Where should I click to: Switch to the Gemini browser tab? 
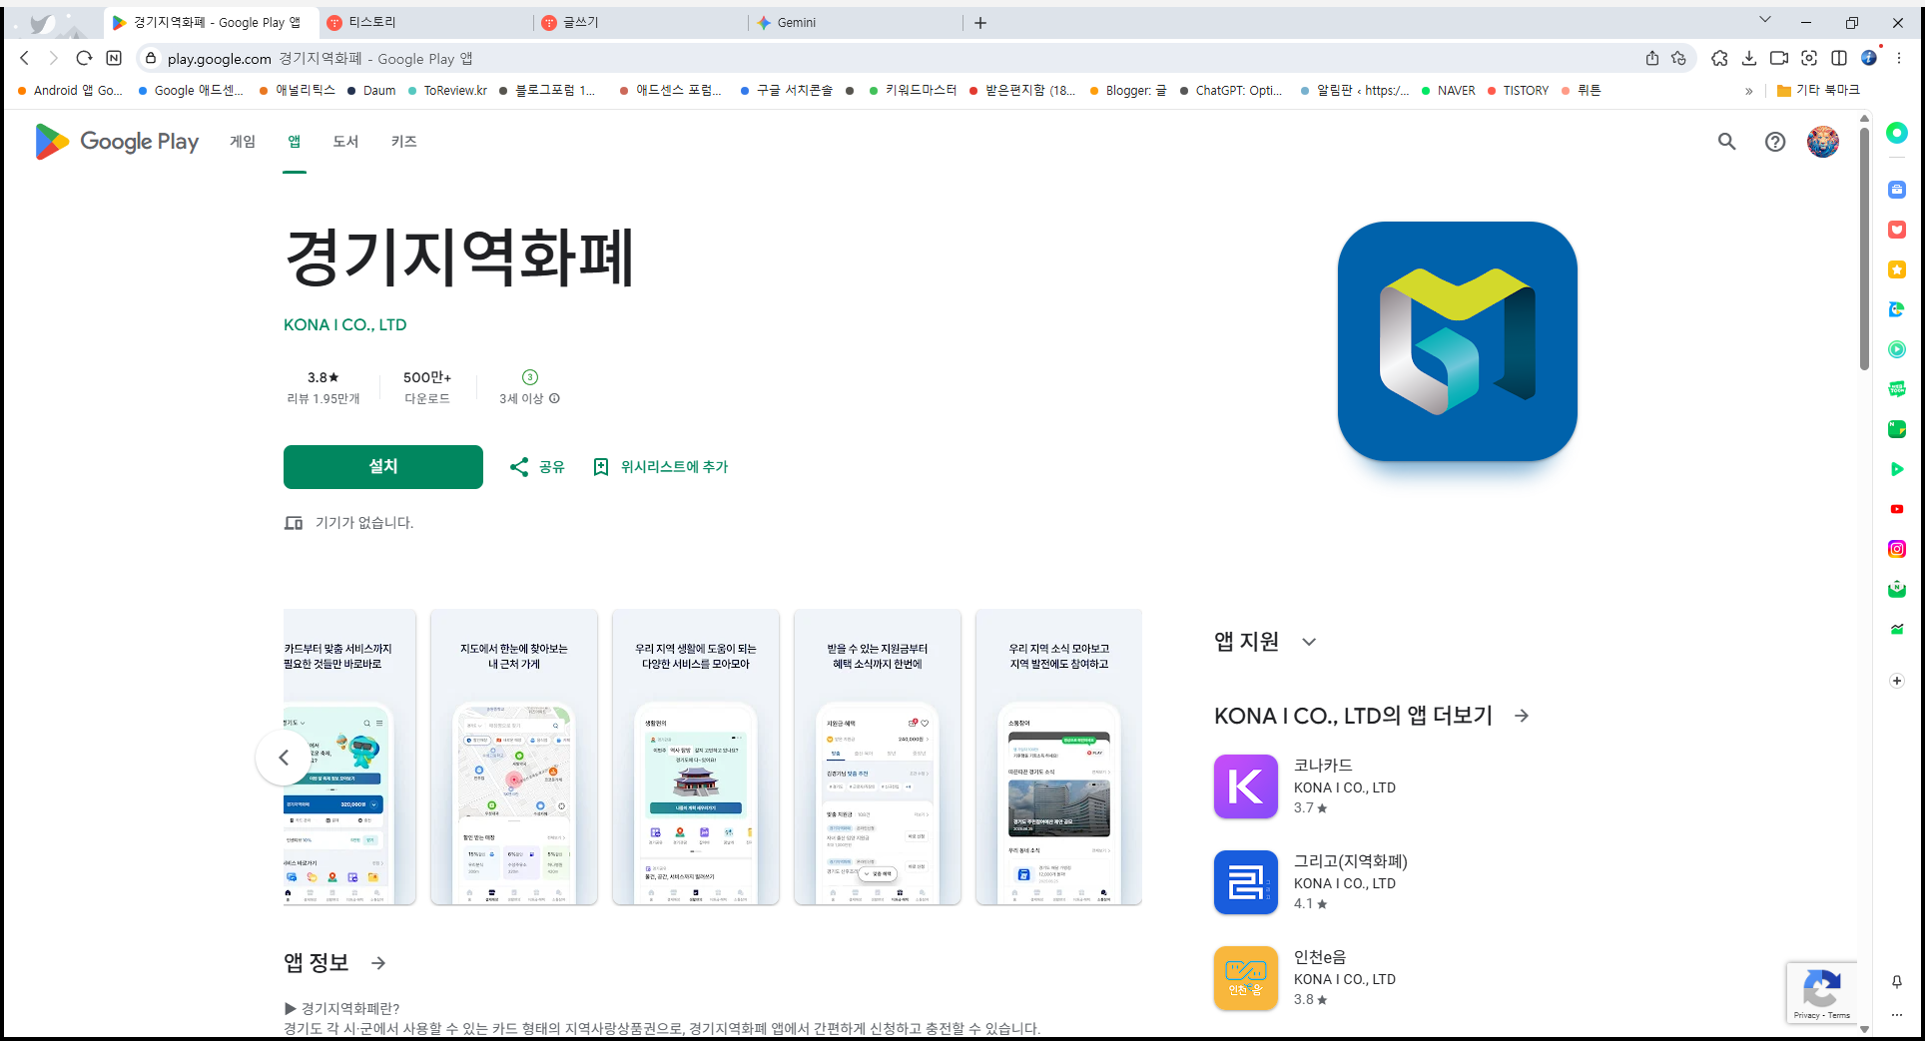coord(854,22)
